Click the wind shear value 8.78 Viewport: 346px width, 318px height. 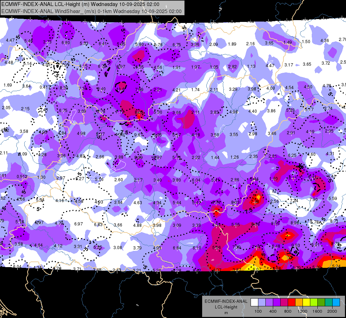click(335, 244)
